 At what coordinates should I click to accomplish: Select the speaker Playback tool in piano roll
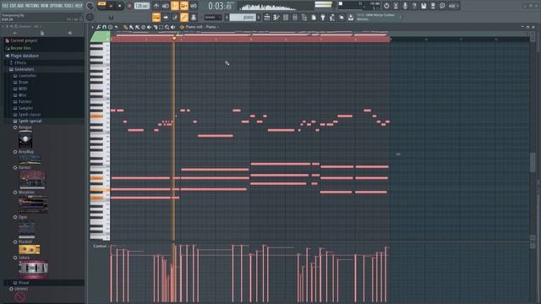point(172,27)
